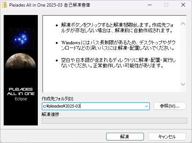Click the 解凍進捗 label
This screenshot has height=143, width=192.
click(x=50, y=114)
